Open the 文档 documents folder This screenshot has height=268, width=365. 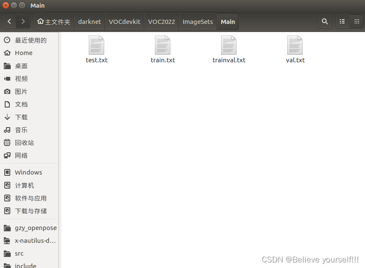(29, 105)
